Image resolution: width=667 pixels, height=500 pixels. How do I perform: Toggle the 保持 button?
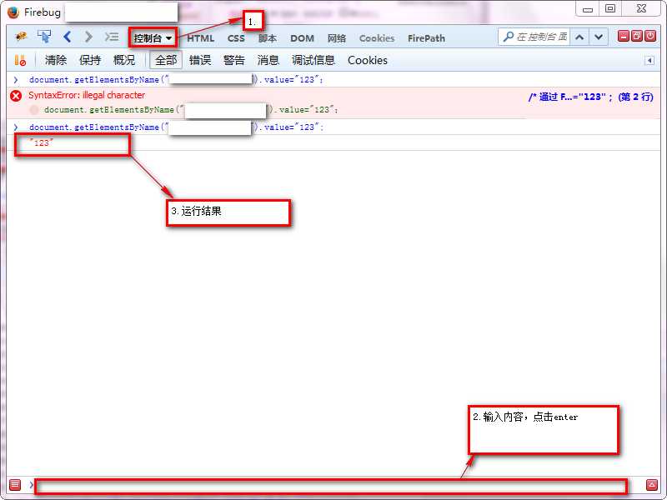point(90,60)
